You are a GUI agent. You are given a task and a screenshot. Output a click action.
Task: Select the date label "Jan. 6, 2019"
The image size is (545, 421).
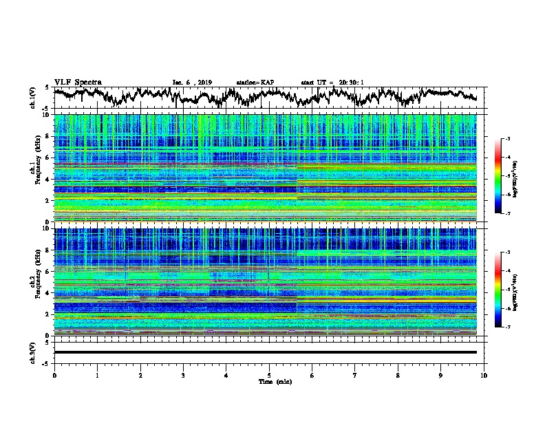click(x=192, y=83)
